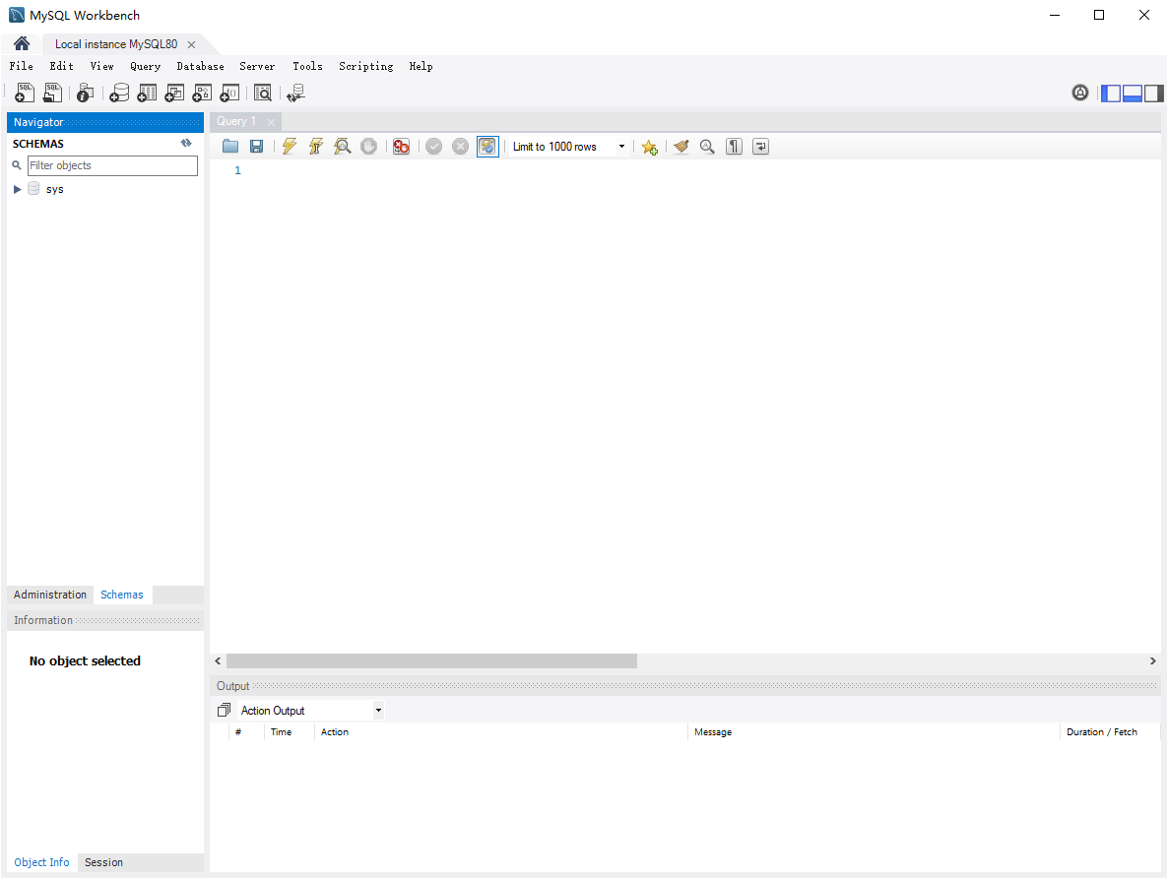Open the File menu
Image resolution: width=1168 pixels, height=879 pixels.
(21, 66)
